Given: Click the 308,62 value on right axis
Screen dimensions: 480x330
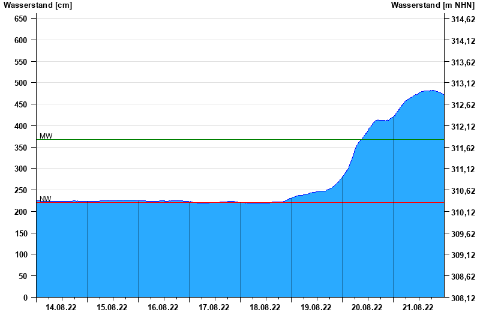Looking at the screenshot, I should pos(463,277).
